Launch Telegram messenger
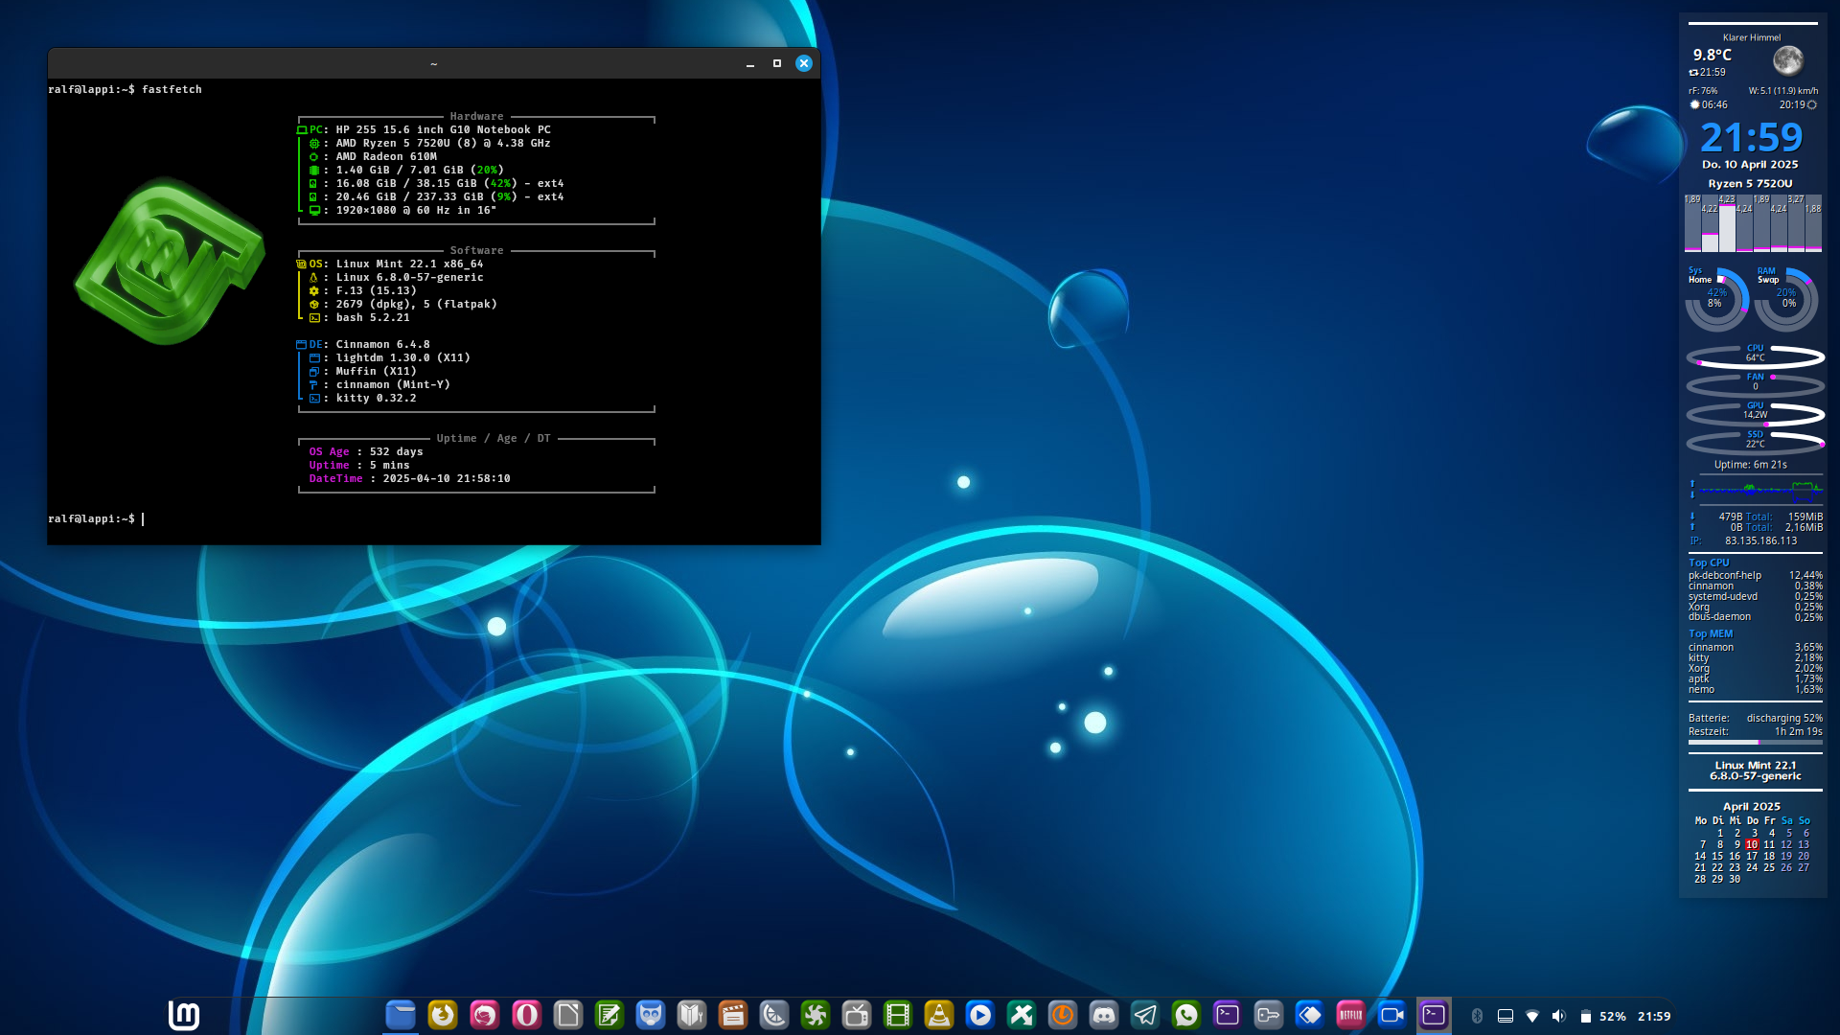The width and height of the screenshot is (1840, 1035). tap(1145, 1015)
